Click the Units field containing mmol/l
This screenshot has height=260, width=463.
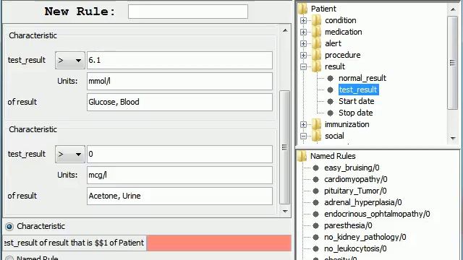[x=179, y=81]
